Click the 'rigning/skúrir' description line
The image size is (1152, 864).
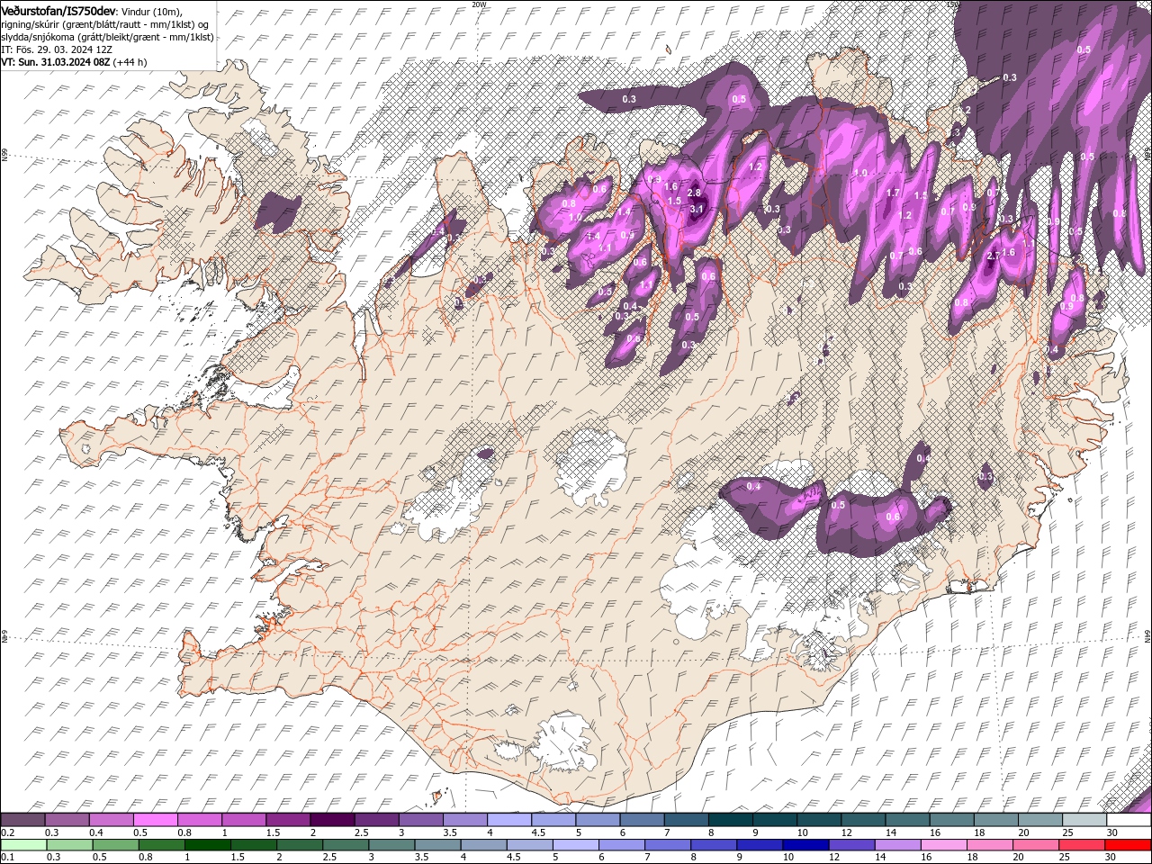105,23
